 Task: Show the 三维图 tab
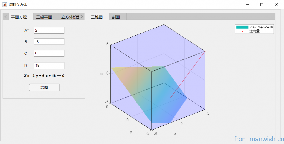pyautogui.click(x=97, y=17)
